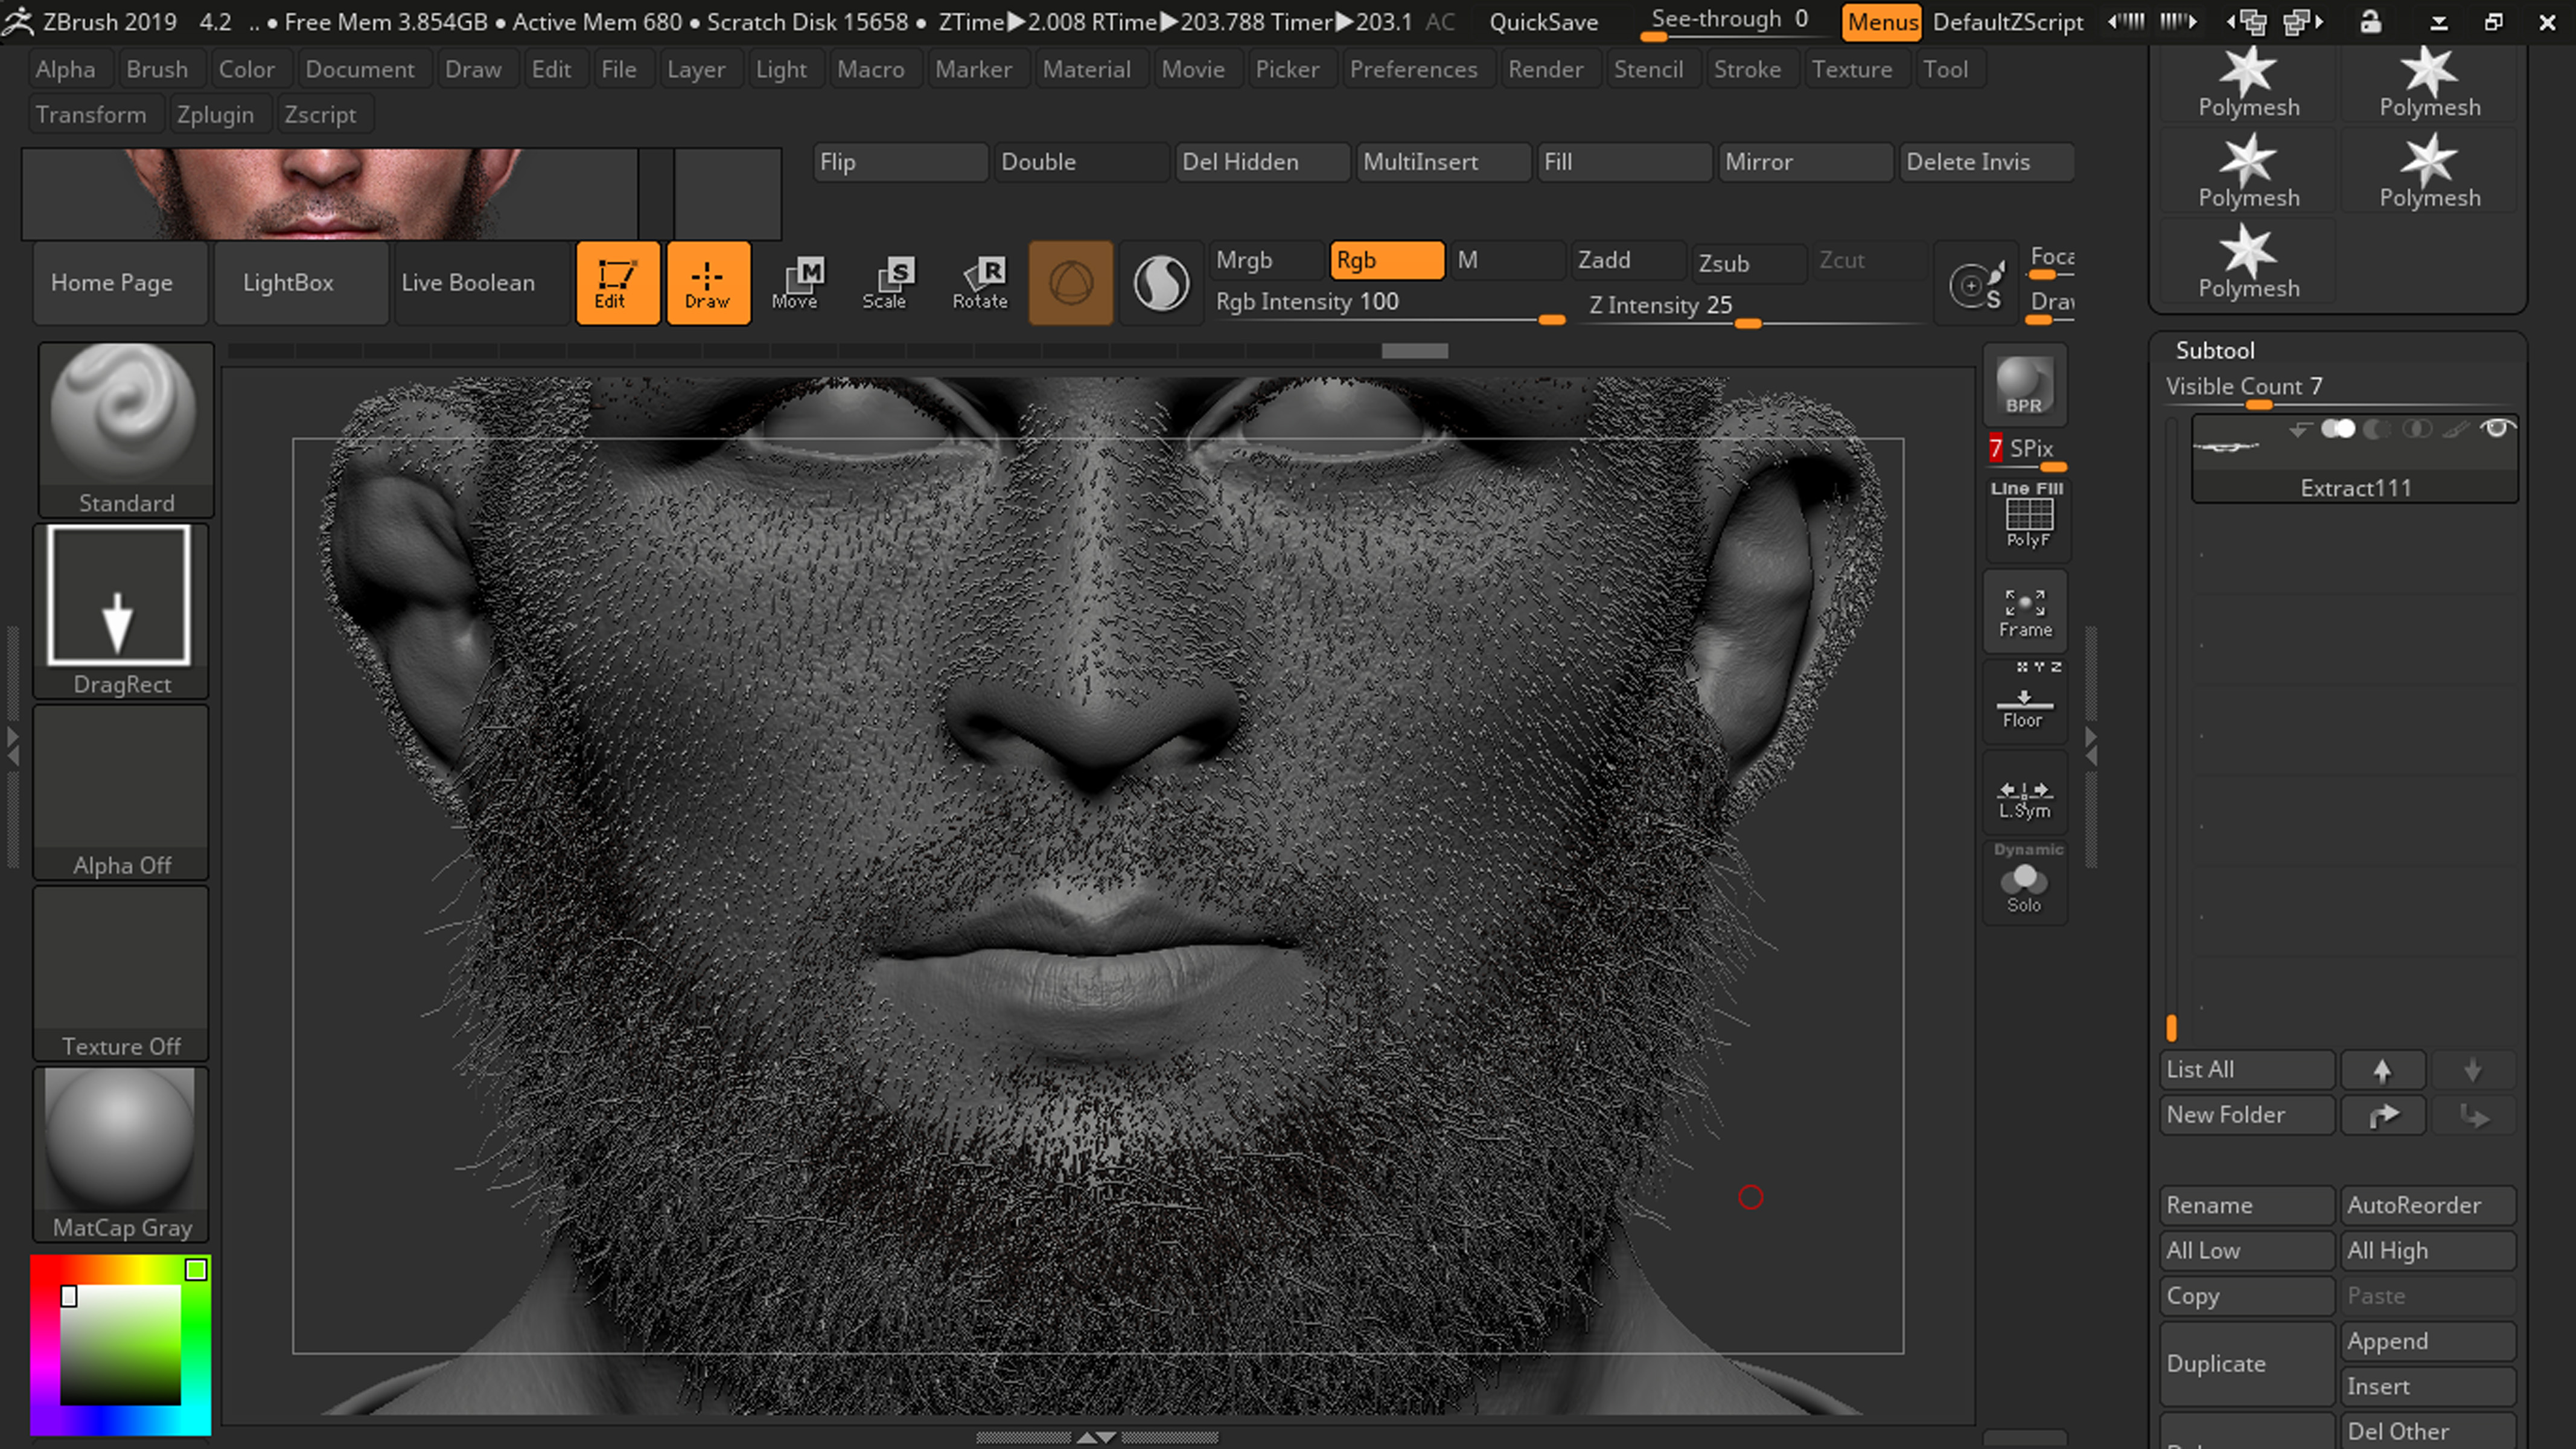This screenshot has height=1449, width=2576.
Task: Open the Preferences menu
Action: point(1413,69)
